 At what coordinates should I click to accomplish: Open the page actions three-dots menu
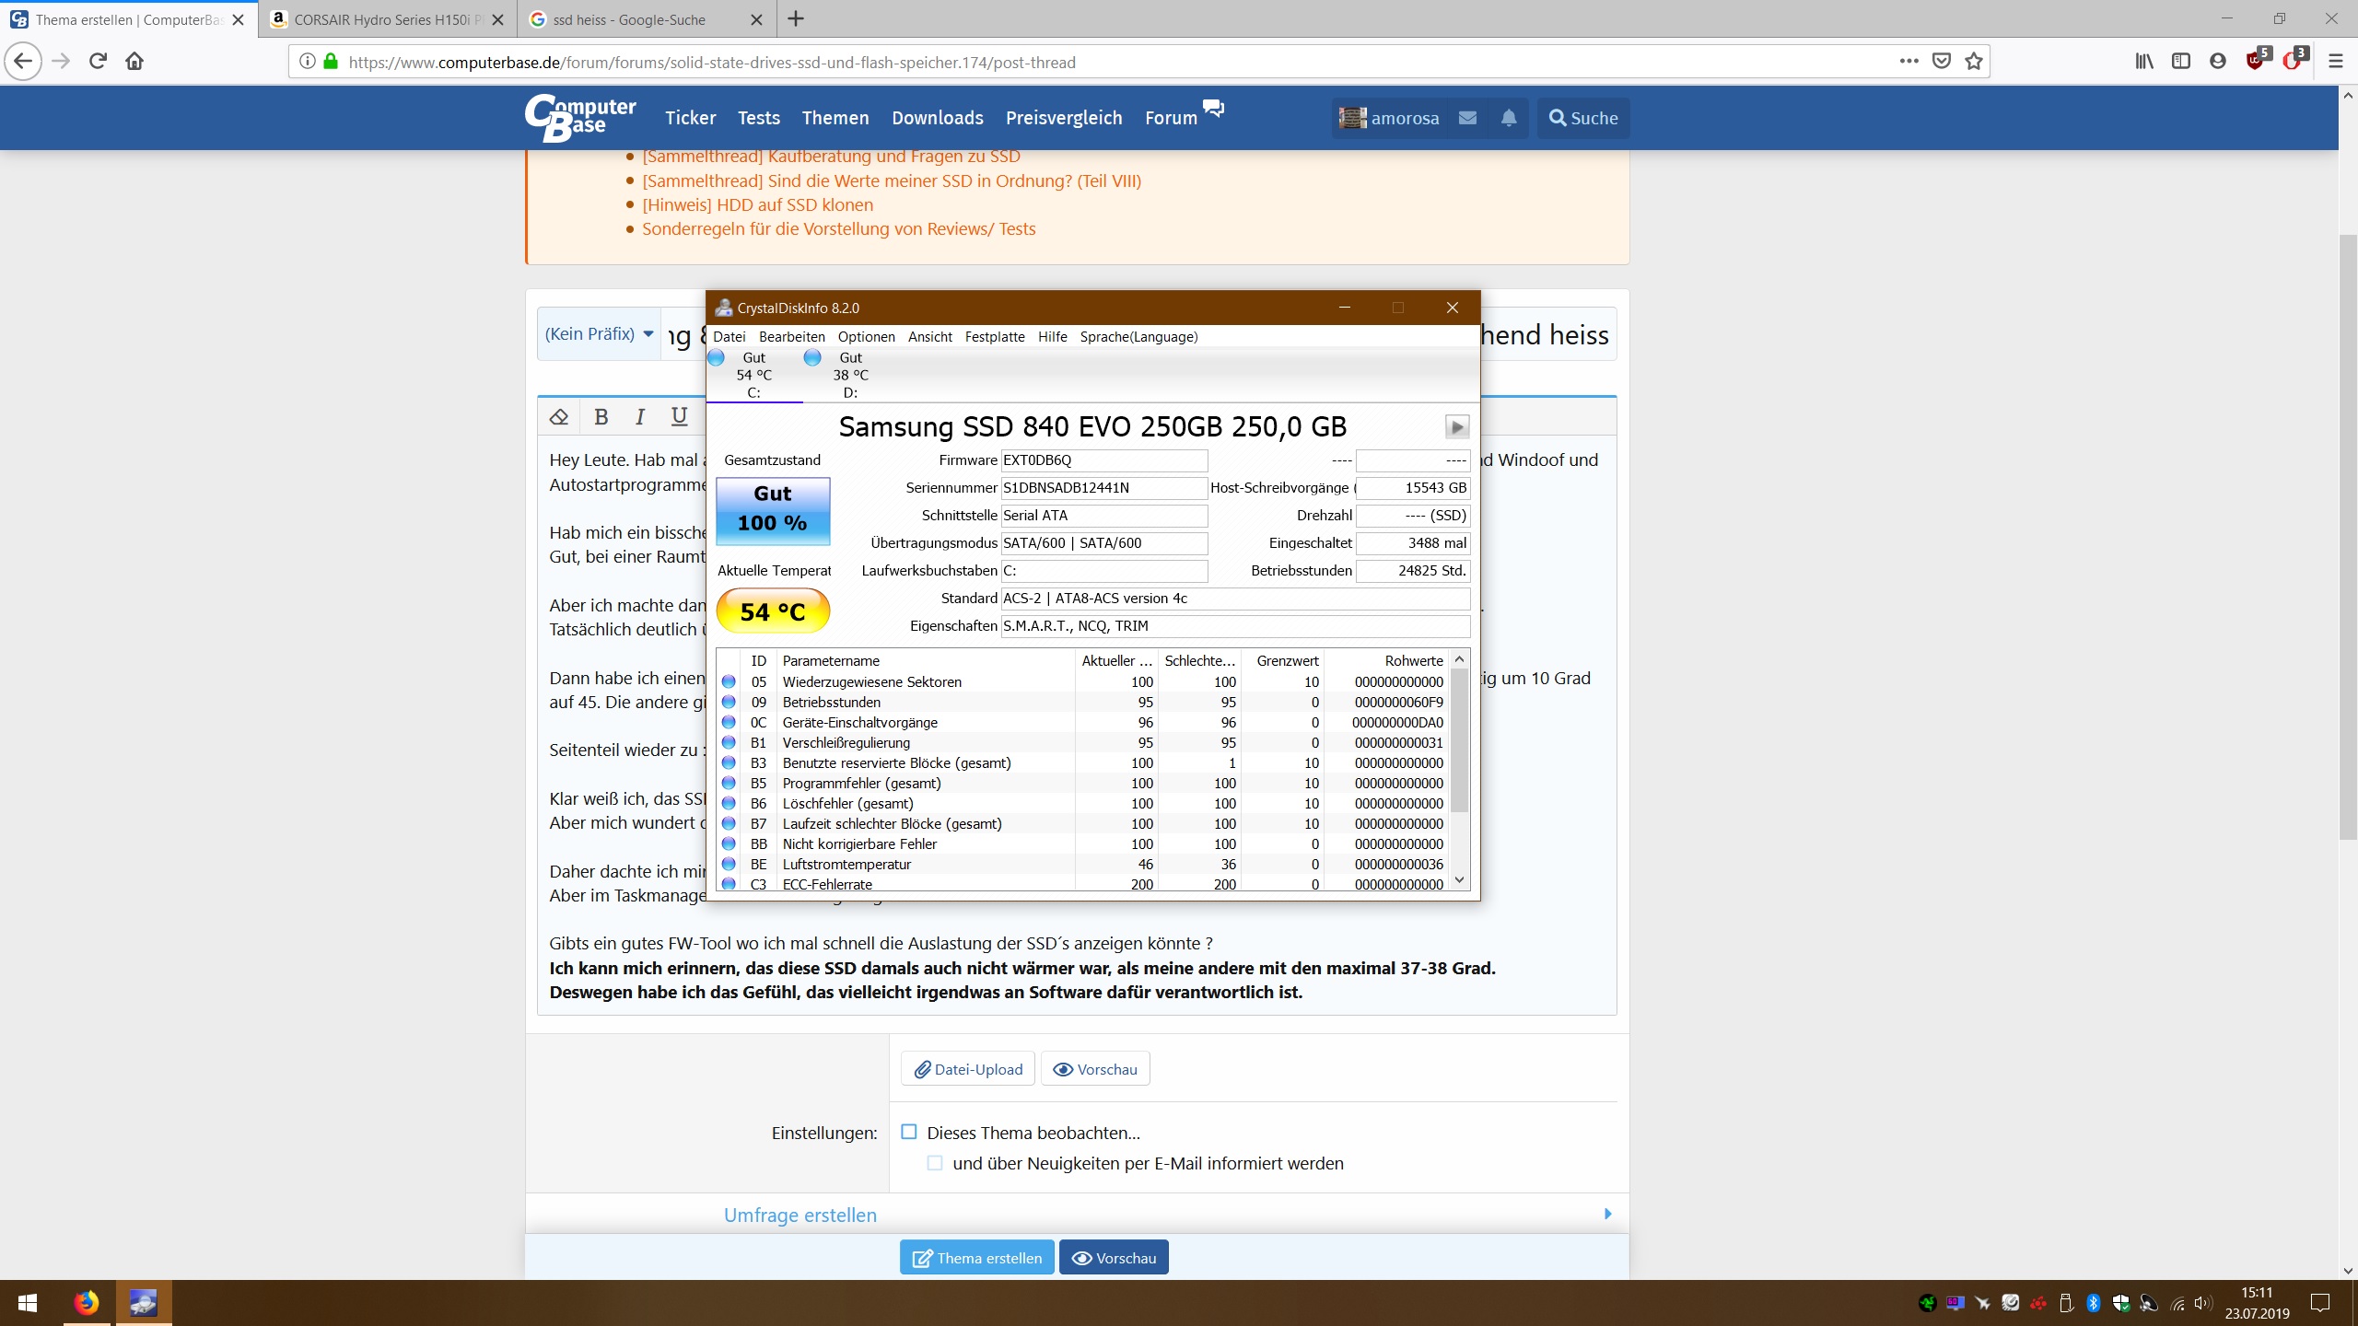click(1909, 62)
